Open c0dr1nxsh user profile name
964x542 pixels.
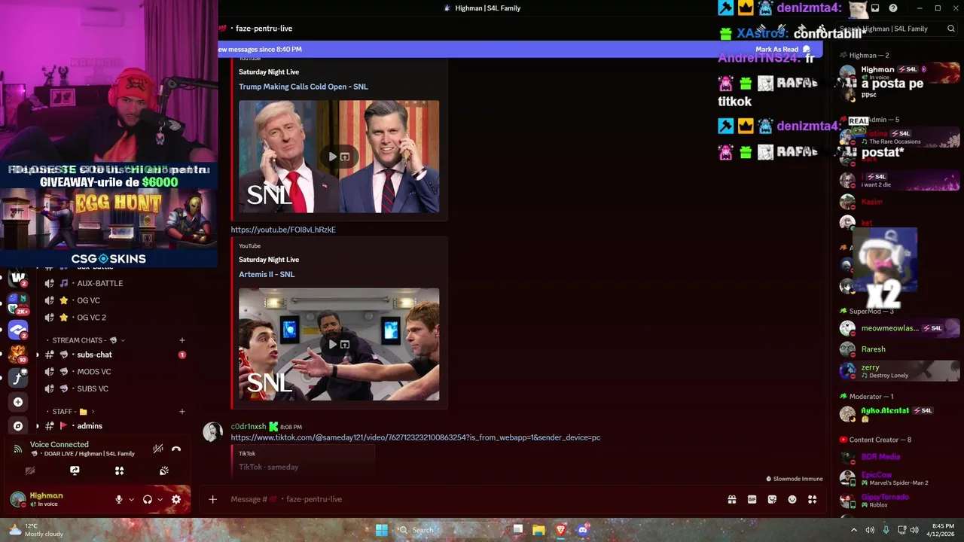pyautogui.click(x=249, y=427)
